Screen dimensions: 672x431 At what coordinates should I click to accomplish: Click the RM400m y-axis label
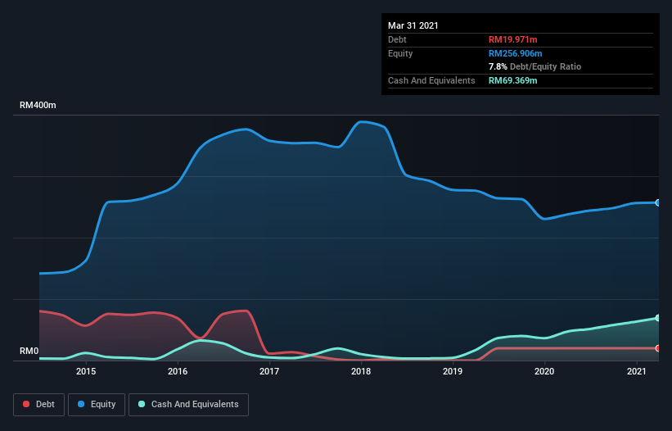pos(38,105)
